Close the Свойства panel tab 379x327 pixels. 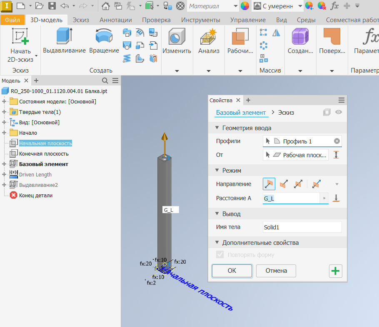pyautogui.click(x=238, y=100)
